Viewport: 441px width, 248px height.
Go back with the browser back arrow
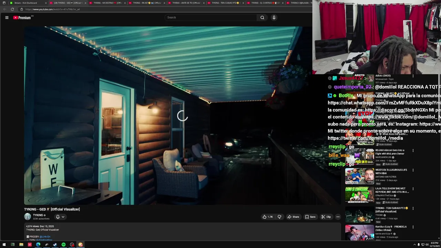point(5,9)
